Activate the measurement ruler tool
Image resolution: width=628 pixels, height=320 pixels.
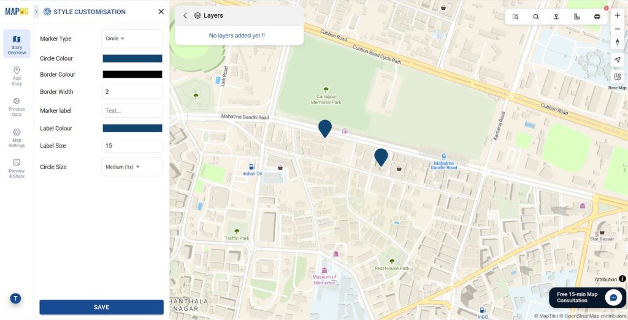(576, 17)
